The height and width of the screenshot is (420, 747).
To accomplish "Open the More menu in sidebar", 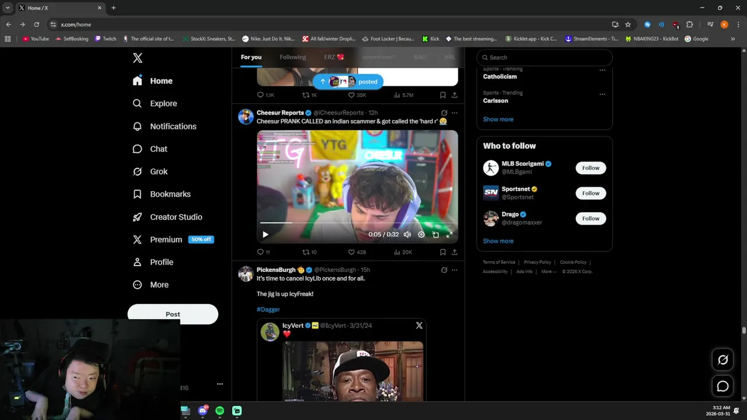I will (x=151, y=285).
